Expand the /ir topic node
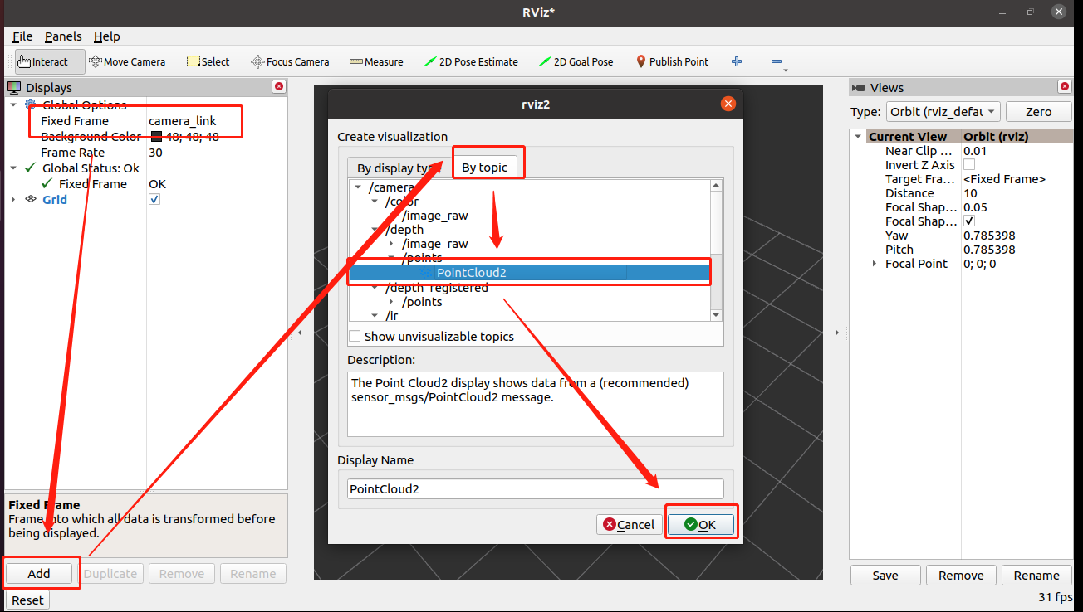The width and height of the screenshot is (1083, 612). point(375,316)
